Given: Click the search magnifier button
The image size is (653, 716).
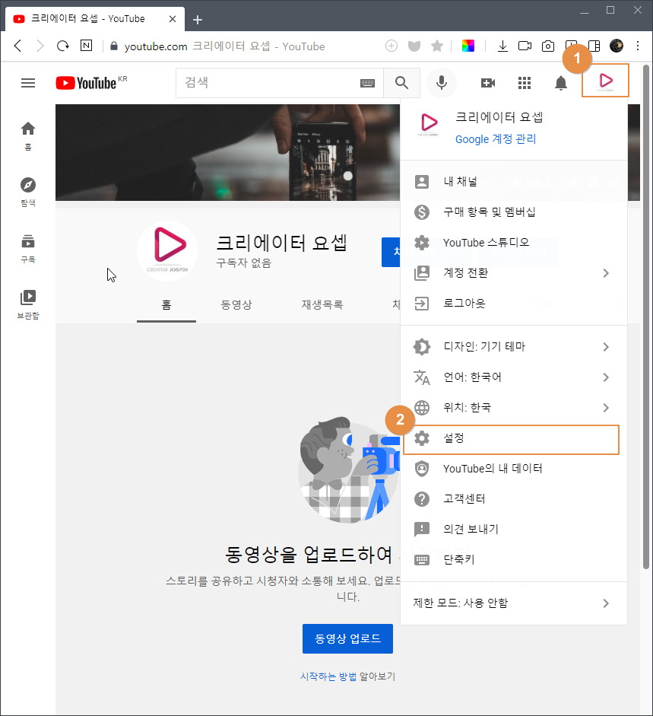Looking at the screenshot, I should point(401,83).
